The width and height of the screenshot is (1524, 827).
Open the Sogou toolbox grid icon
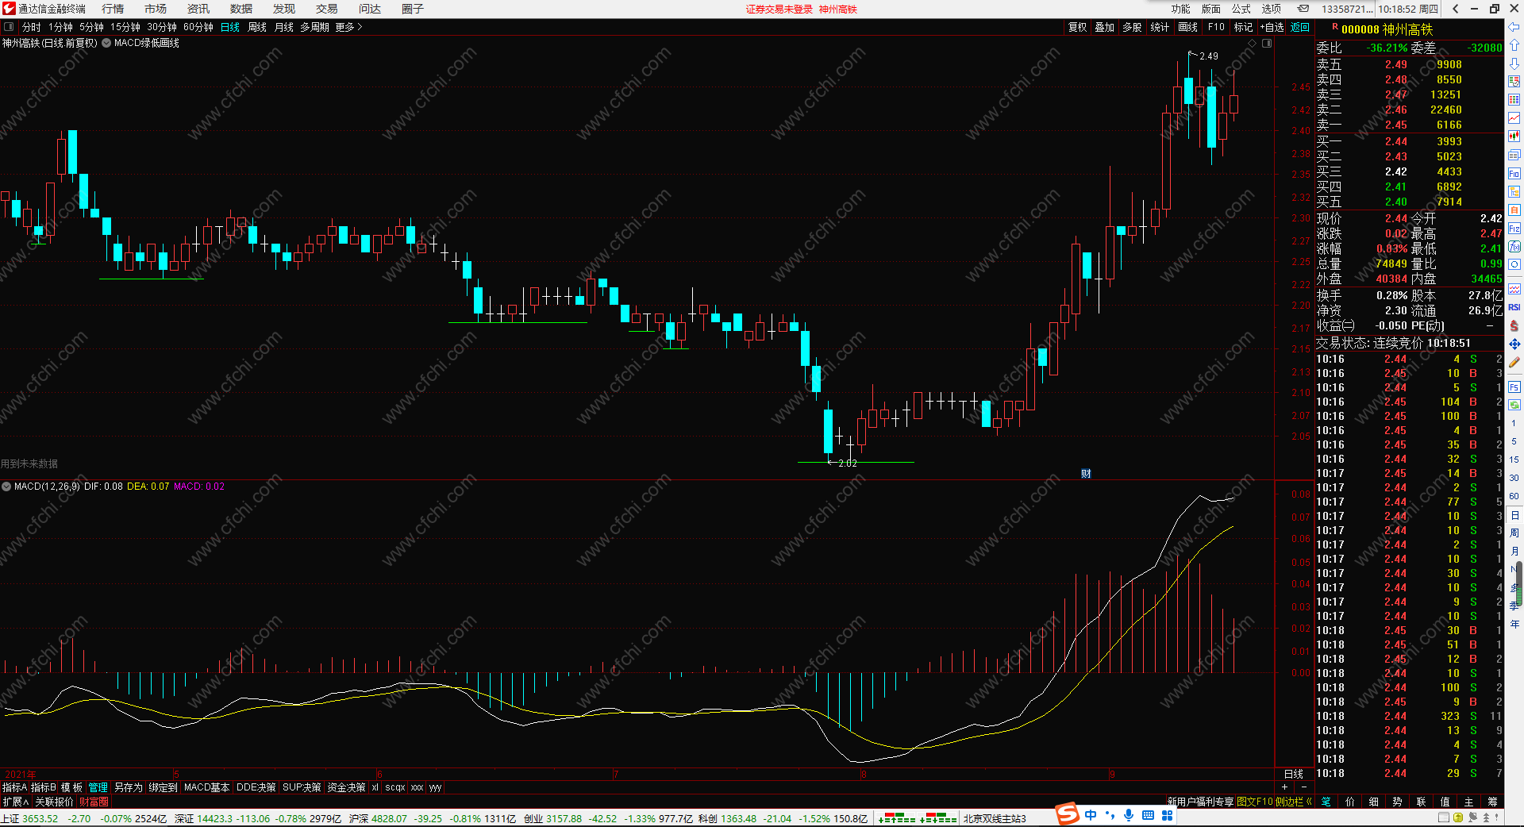click(1168, 815)
